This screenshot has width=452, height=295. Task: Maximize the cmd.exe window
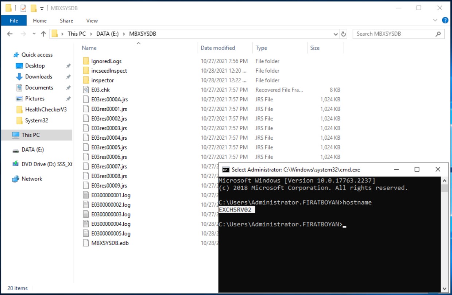417,170
